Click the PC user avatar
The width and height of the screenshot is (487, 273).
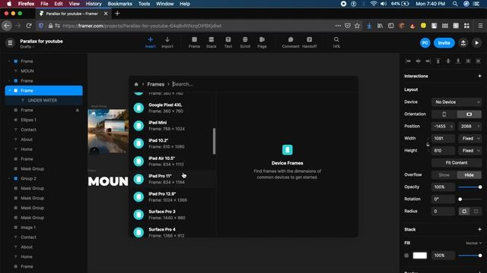[x=425, y=42]
